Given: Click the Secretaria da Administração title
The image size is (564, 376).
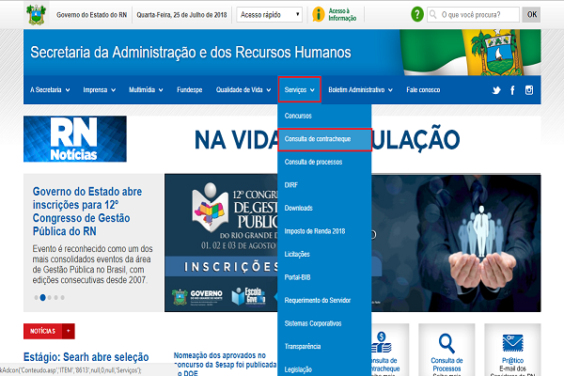Looking at the screenshot, I should click(191, 53).
